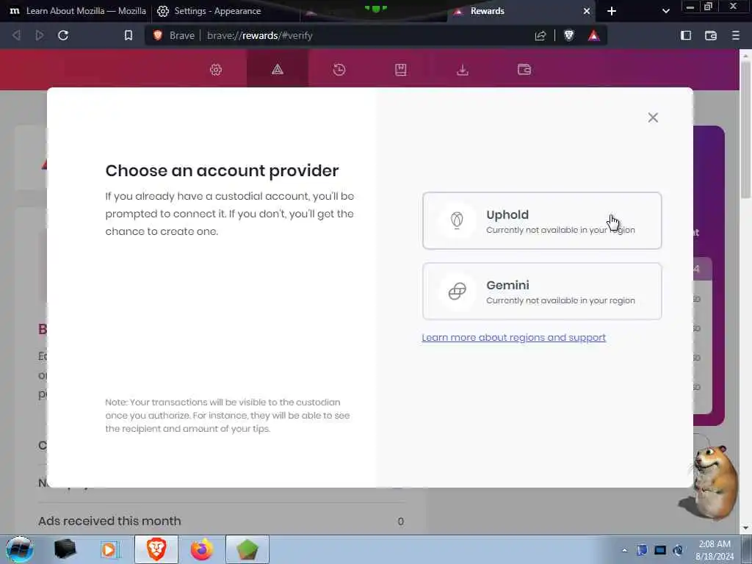Screen dimensions: 752x564
Task: Open the Bookmarks icon in top bar
Action: coord(401,70)
